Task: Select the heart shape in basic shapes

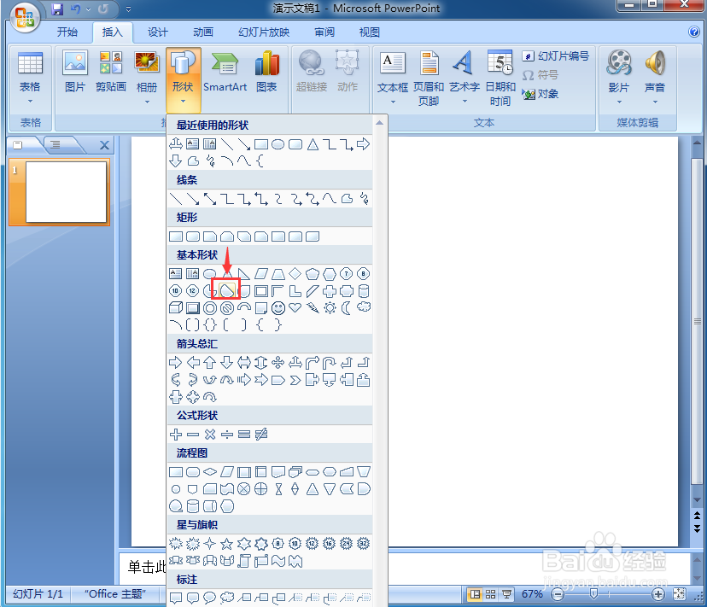Action: tap(295, 307)
